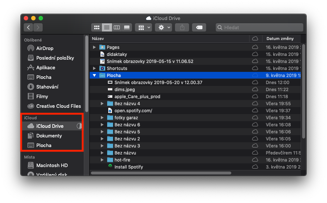Click iCloud Drive sync progress indicator
This screenshot has width=327, height=203.
coord(79,126)
